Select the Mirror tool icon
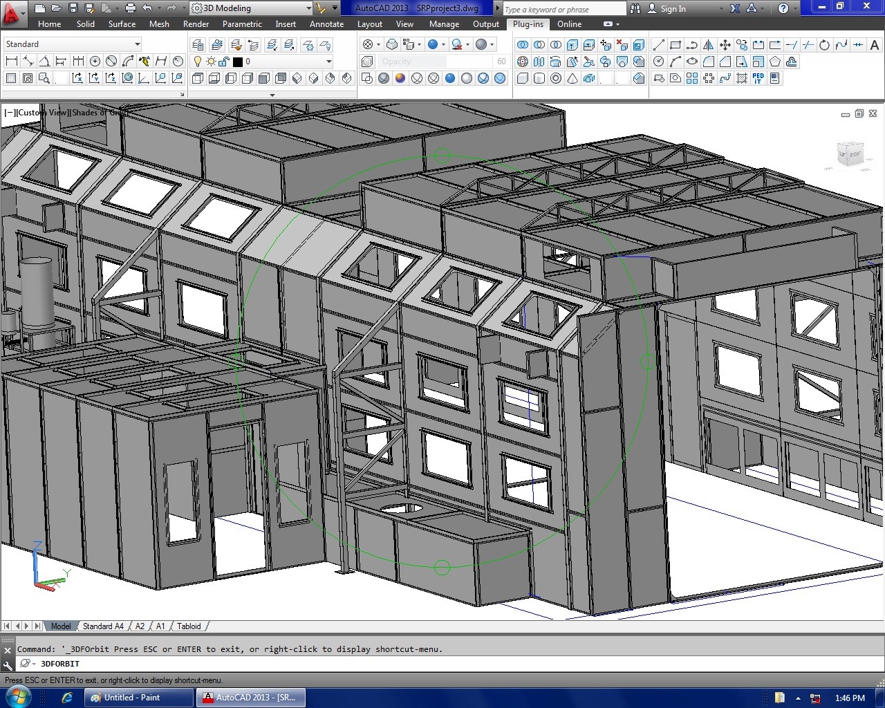 click(708, 45)
